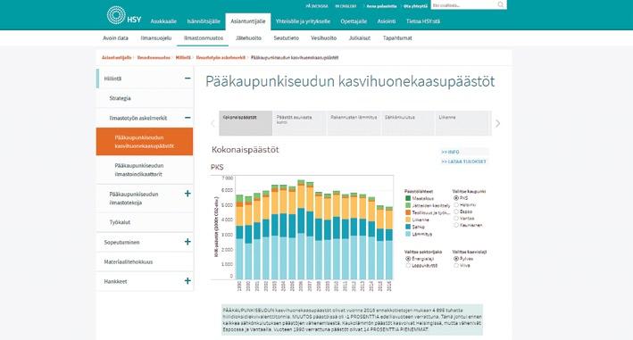This screenshot has width=633, height=340.
Task: Open Opettajalle navigation item
Action: click(354, 21)
